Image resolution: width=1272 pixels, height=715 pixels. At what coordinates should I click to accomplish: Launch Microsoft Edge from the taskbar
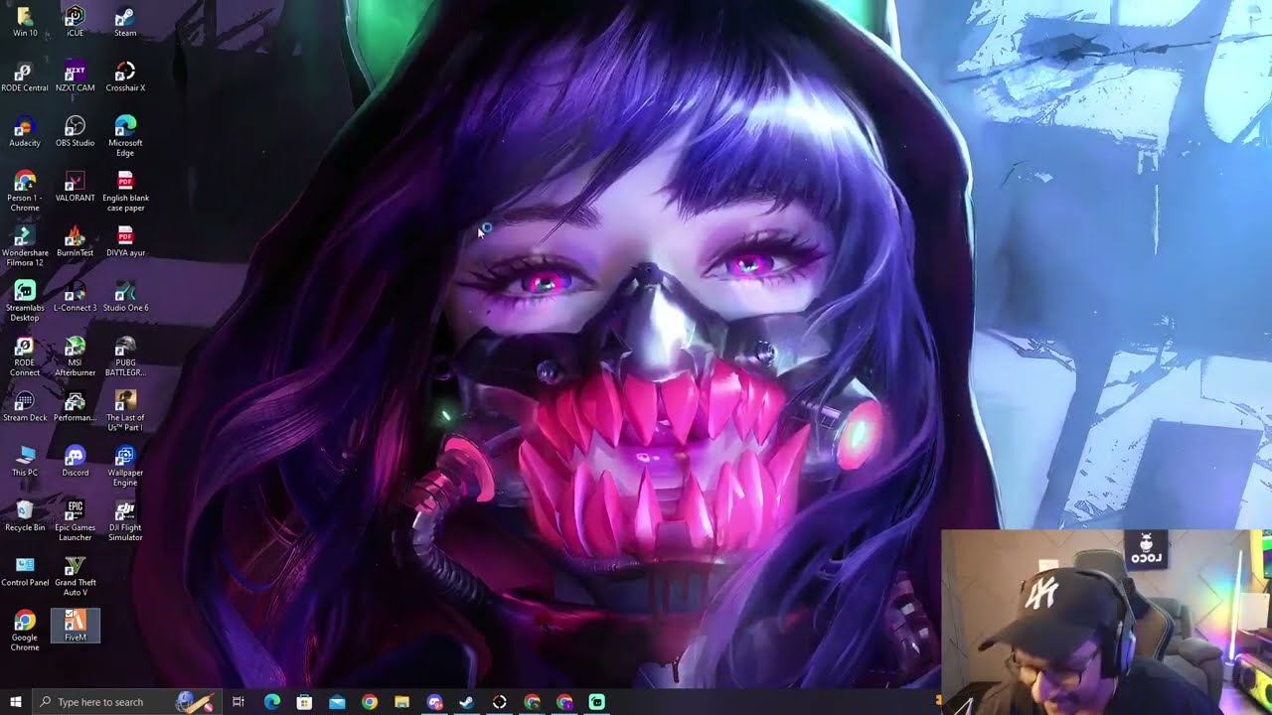271,702
